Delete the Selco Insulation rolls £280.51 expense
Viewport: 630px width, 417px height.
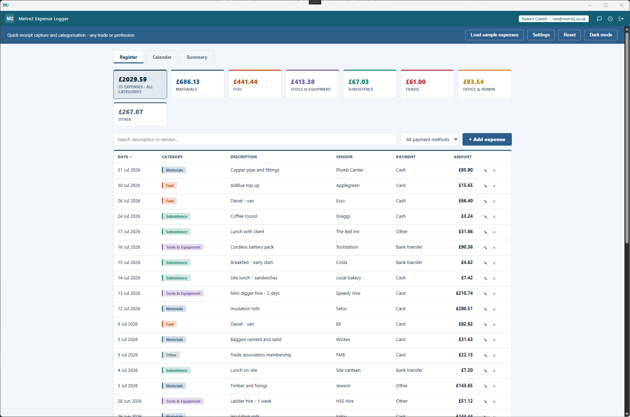494,309
